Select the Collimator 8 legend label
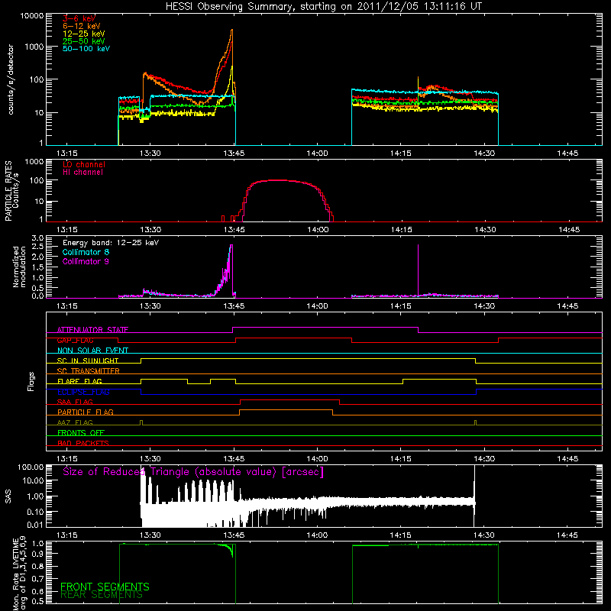 click(x=86, y=252)
